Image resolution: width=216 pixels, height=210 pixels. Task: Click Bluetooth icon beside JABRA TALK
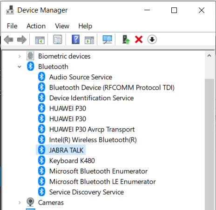[41, 150]
